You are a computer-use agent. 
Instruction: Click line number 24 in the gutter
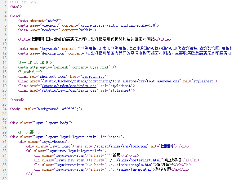[x=4, y=109]
